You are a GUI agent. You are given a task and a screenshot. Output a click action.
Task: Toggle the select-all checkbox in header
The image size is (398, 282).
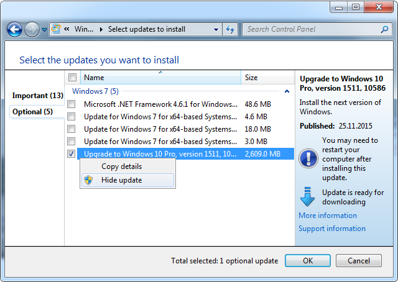point(72,78)
